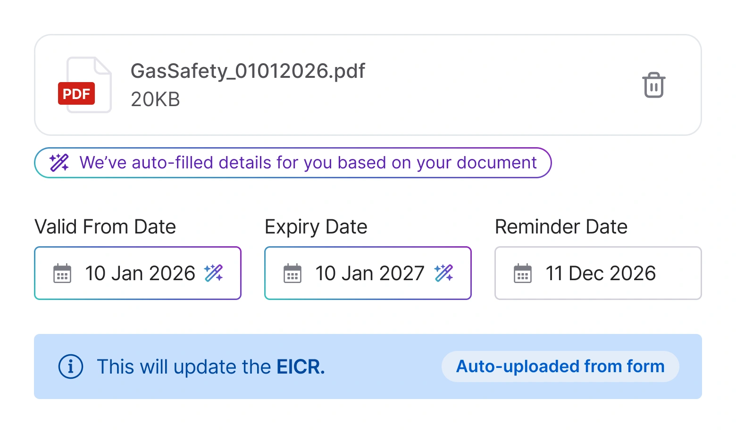Click magic wand icon in Valid From field
736x433 pixels.
(213, 273)
